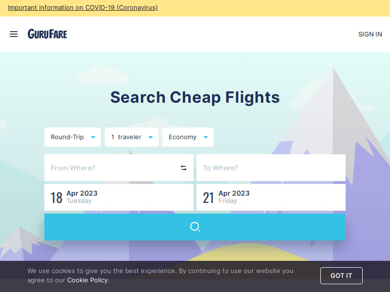The image size is (390, 292).
Task: Open the hamburger navigation menu
Action: [x=14, y=34]
